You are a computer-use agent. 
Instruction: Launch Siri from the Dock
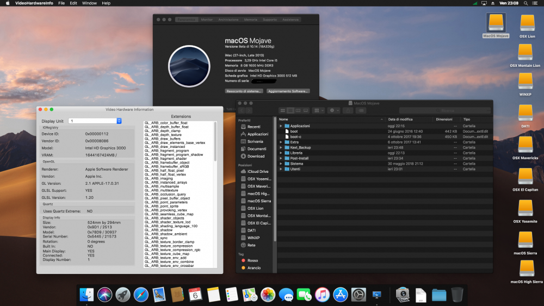tap(104, 295)
